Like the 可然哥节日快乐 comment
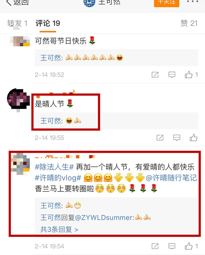Viewport: 205px width, 255px height. coord(191,75)
